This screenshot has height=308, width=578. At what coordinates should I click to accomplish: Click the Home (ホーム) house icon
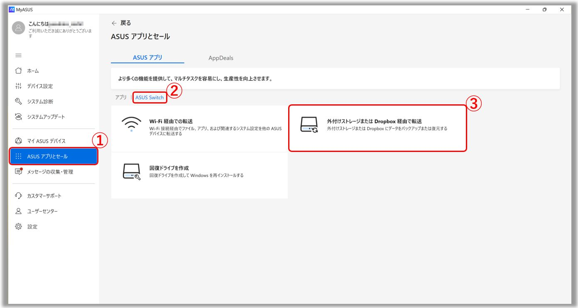click(18, 71)
